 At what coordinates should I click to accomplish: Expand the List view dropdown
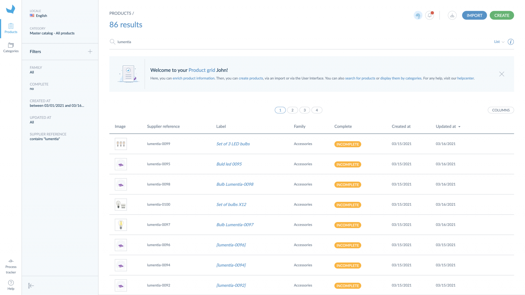point(499,42)
